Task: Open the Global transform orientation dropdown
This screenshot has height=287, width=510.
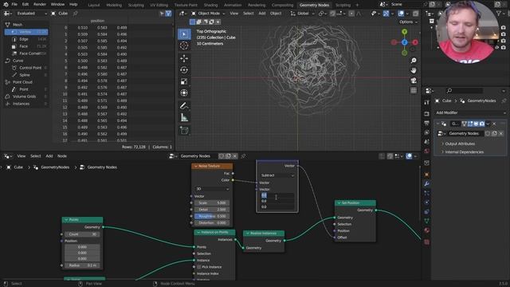Action: tap(303, 14)
